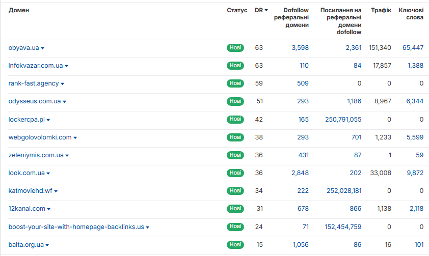Open 2,118 keywords value for 12kanal.com
The width and height of the screenshot is (429, 256).
point(416,209)
